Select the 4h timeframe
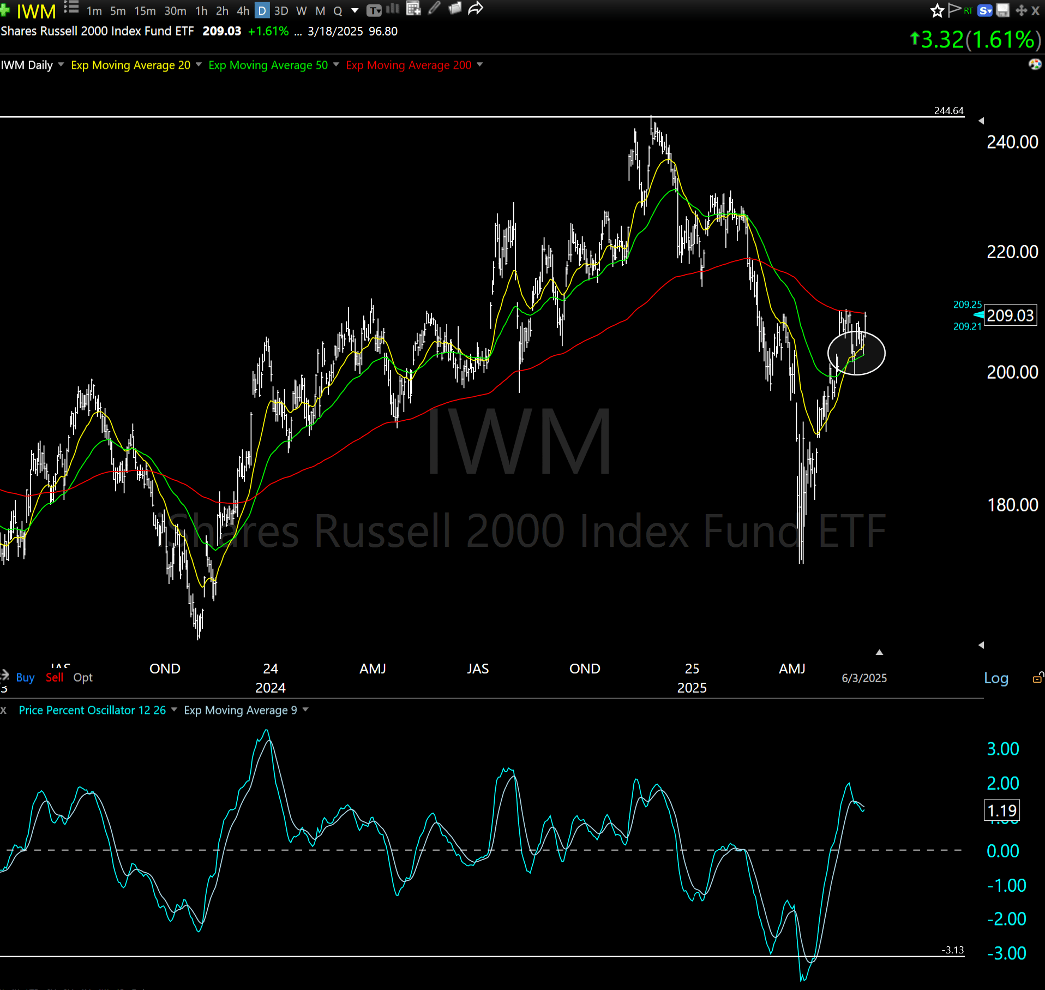This screenshot has width=1045, height=990. pyautogui.click(x=243, y=11)
